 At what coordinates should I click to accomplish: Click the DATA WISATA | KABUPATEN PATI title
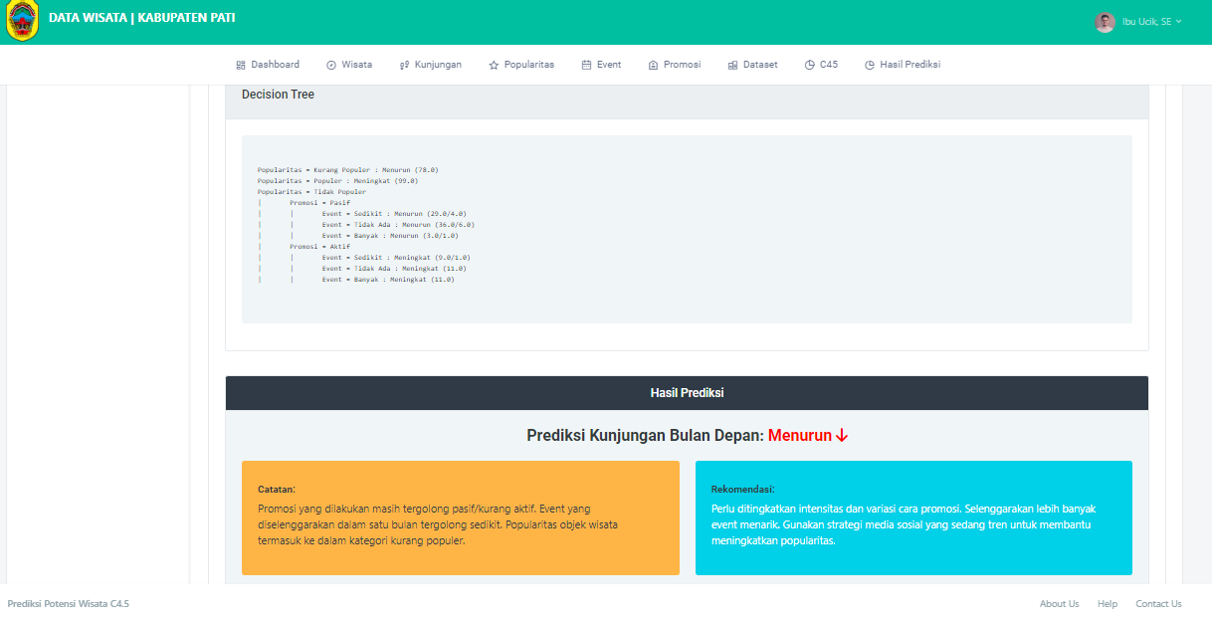(x=141, y=18)
